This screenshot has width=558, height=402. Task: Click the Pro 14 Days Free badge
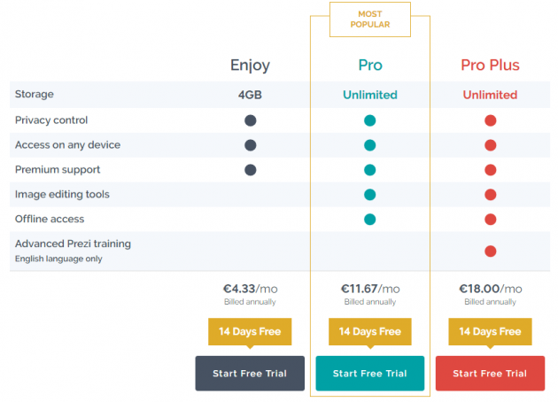pos(369,332)
